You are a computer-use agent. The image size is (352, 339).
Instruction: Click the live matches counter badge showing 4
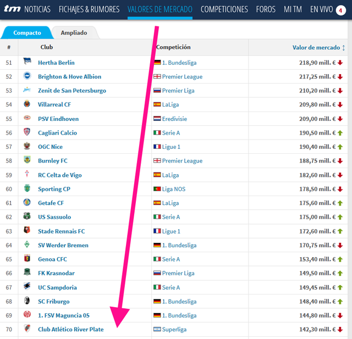[340, 10]
